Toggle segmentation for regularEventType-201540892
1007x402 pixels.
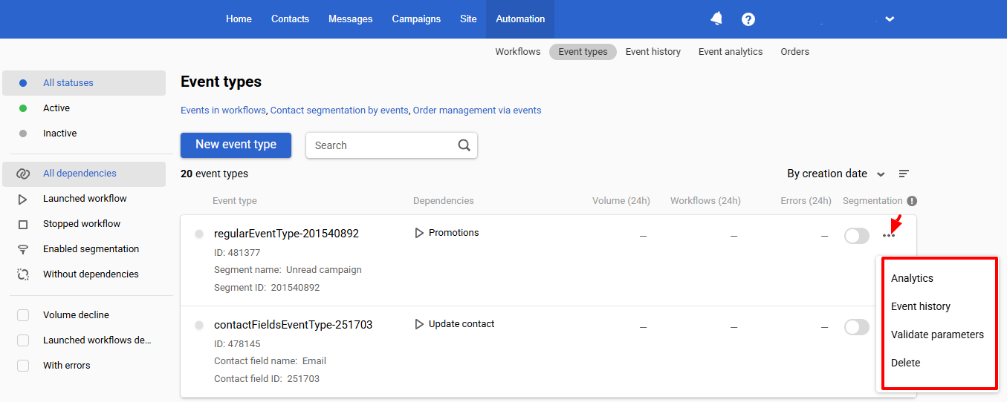click(x=856, y=236)
